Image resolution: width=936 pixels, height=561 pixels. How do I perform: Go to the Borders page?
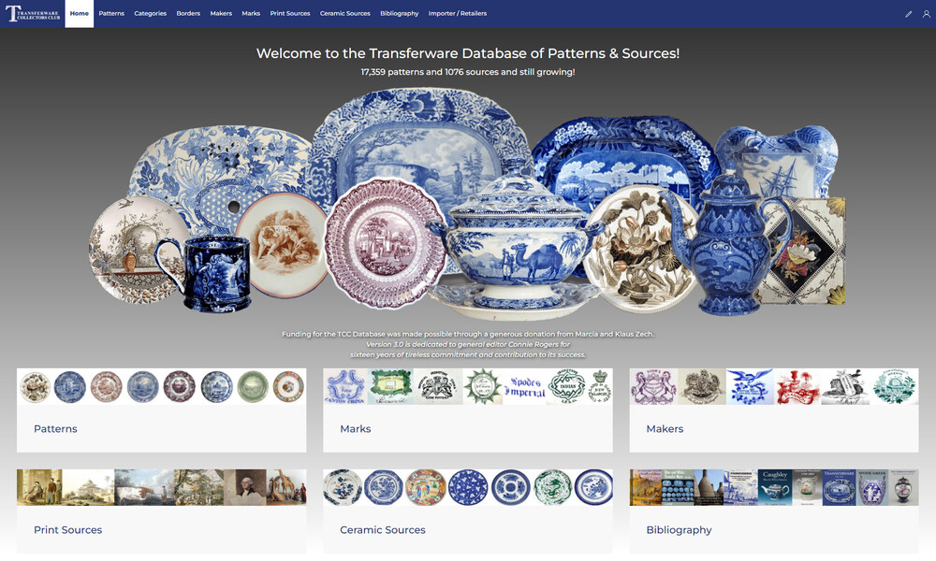coord(188,14)
